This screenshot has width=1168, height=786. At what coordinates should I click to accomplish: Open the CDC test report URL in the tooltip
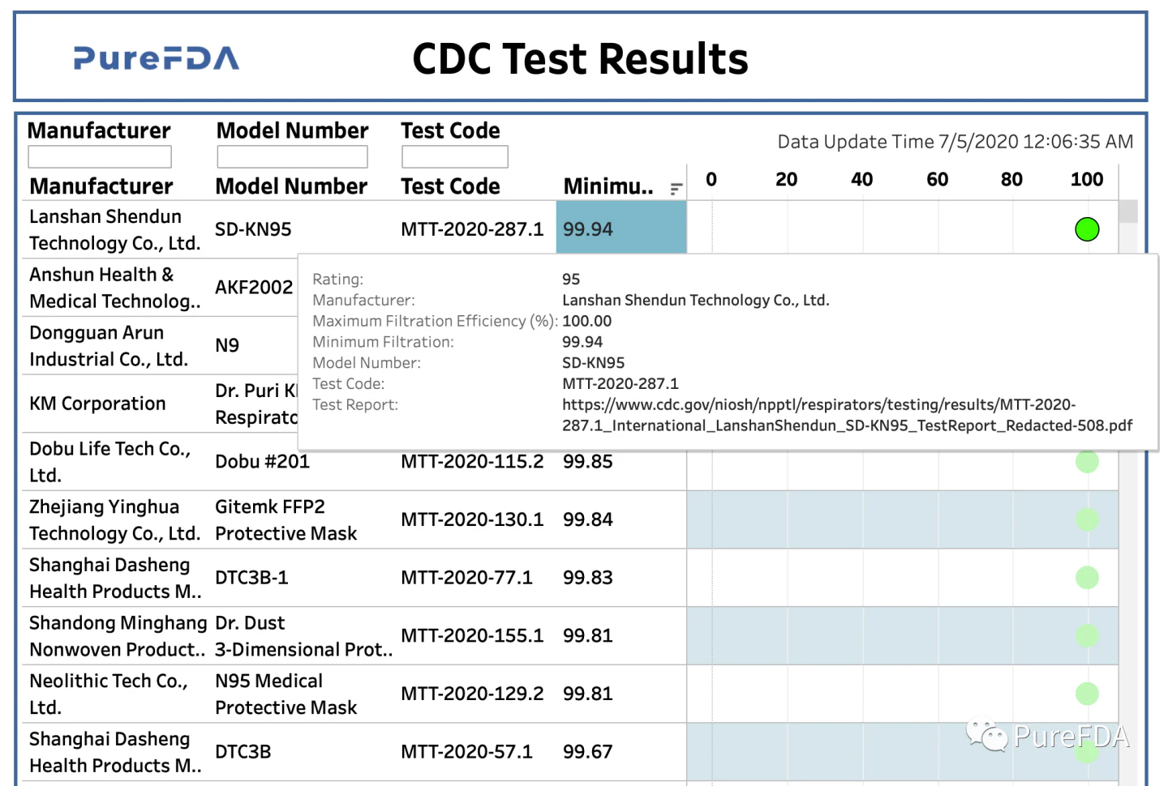point(847,415)
